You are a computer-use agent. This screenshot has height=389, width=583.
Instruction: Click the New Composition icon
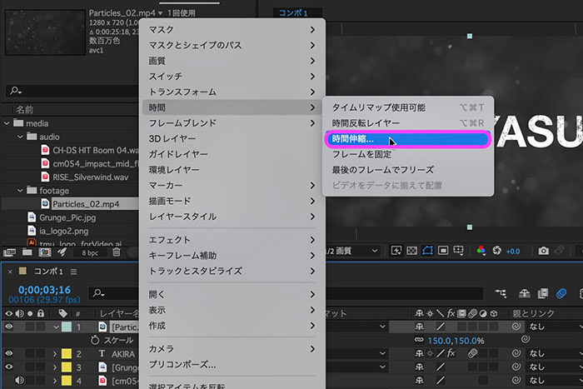point(45,252)
